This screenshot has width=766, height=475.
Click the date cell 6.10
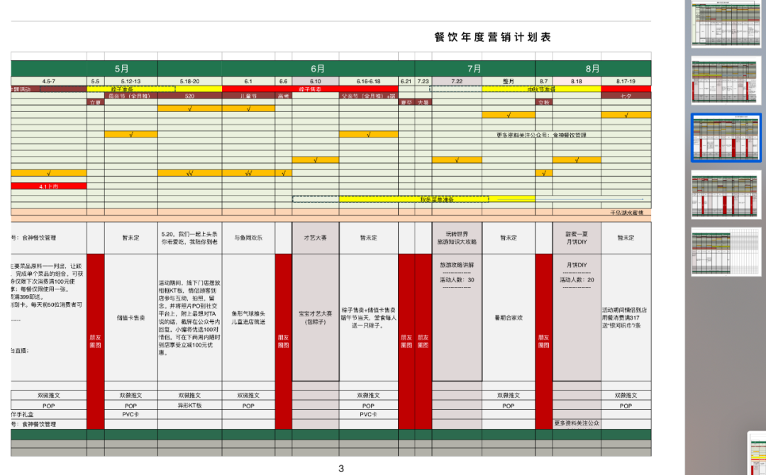(316, 81)
